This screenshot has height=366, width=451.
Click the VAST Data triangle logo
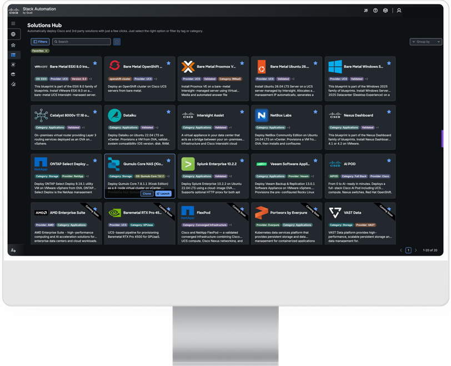(335, 213)
